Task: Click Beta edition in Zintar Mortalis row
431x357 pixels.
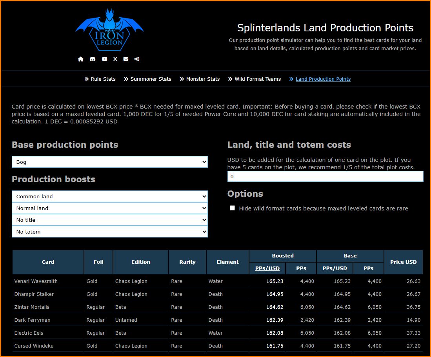Action: pos(121,307)
